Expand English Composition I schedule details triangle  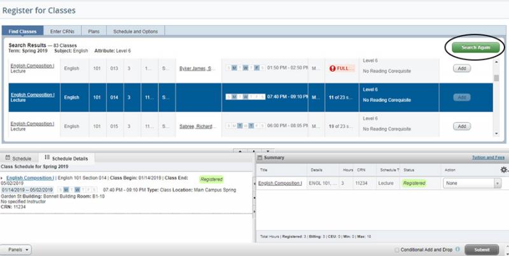(x=3, y=178)
